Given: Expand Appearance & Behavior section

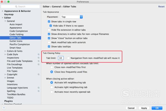Looking at the screenshot, I should pyautogui.click(x=3, y=11).
